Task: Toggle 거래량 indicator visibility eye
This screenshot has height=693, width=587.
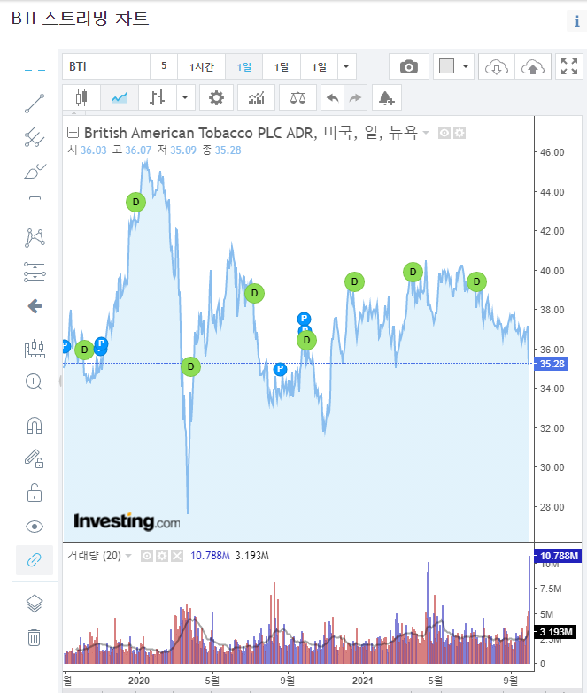Action: click(147, 556)
